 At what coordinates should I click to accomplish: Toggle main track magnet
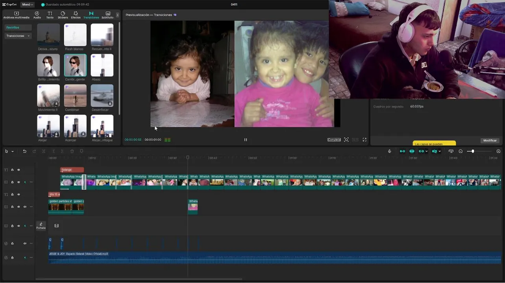[402, 151]
